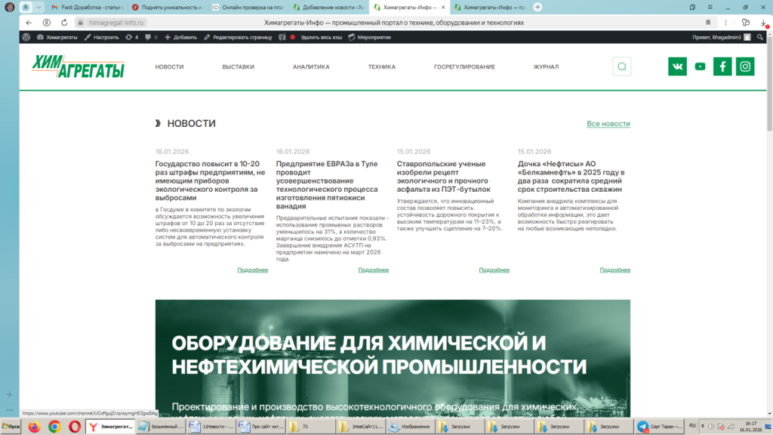Click the Все новости link

pyautogui.click(x=608, y=124)
